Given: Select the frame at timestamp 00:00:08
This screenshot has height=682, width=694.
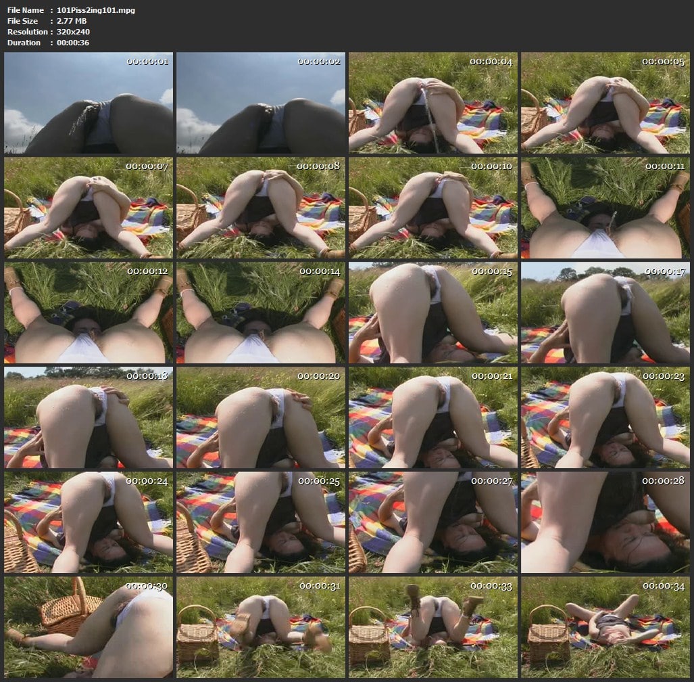Looking at the screenshot, I should coord(261,208).
